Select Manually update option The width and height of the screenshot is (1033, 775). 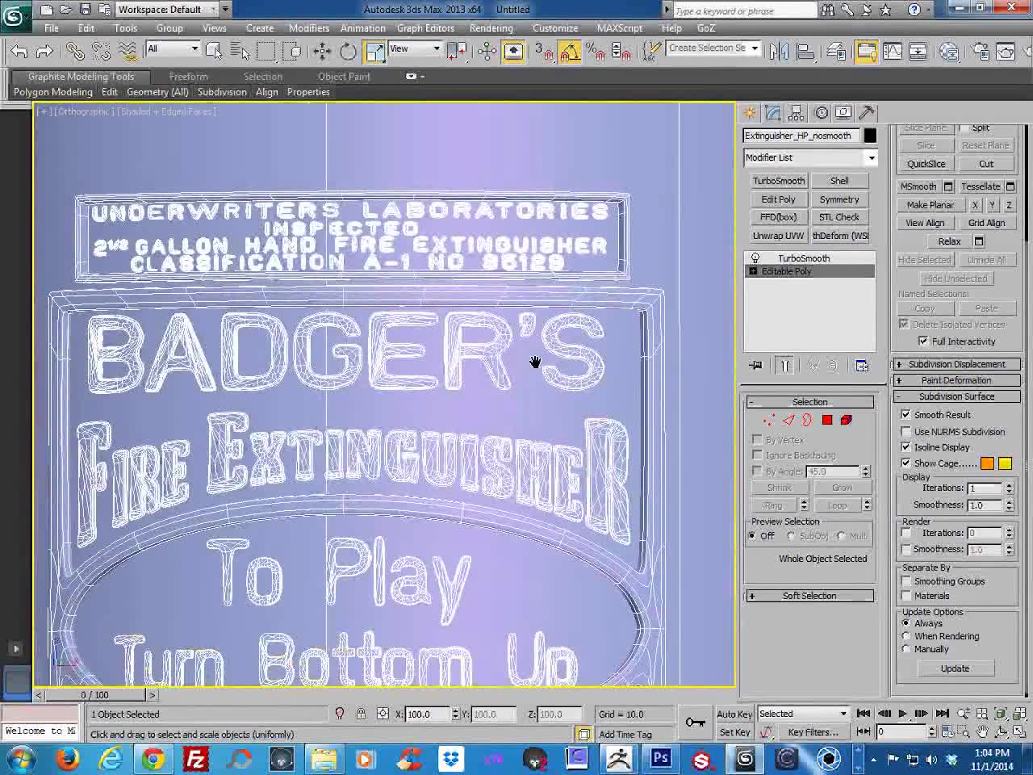[905, 649]
